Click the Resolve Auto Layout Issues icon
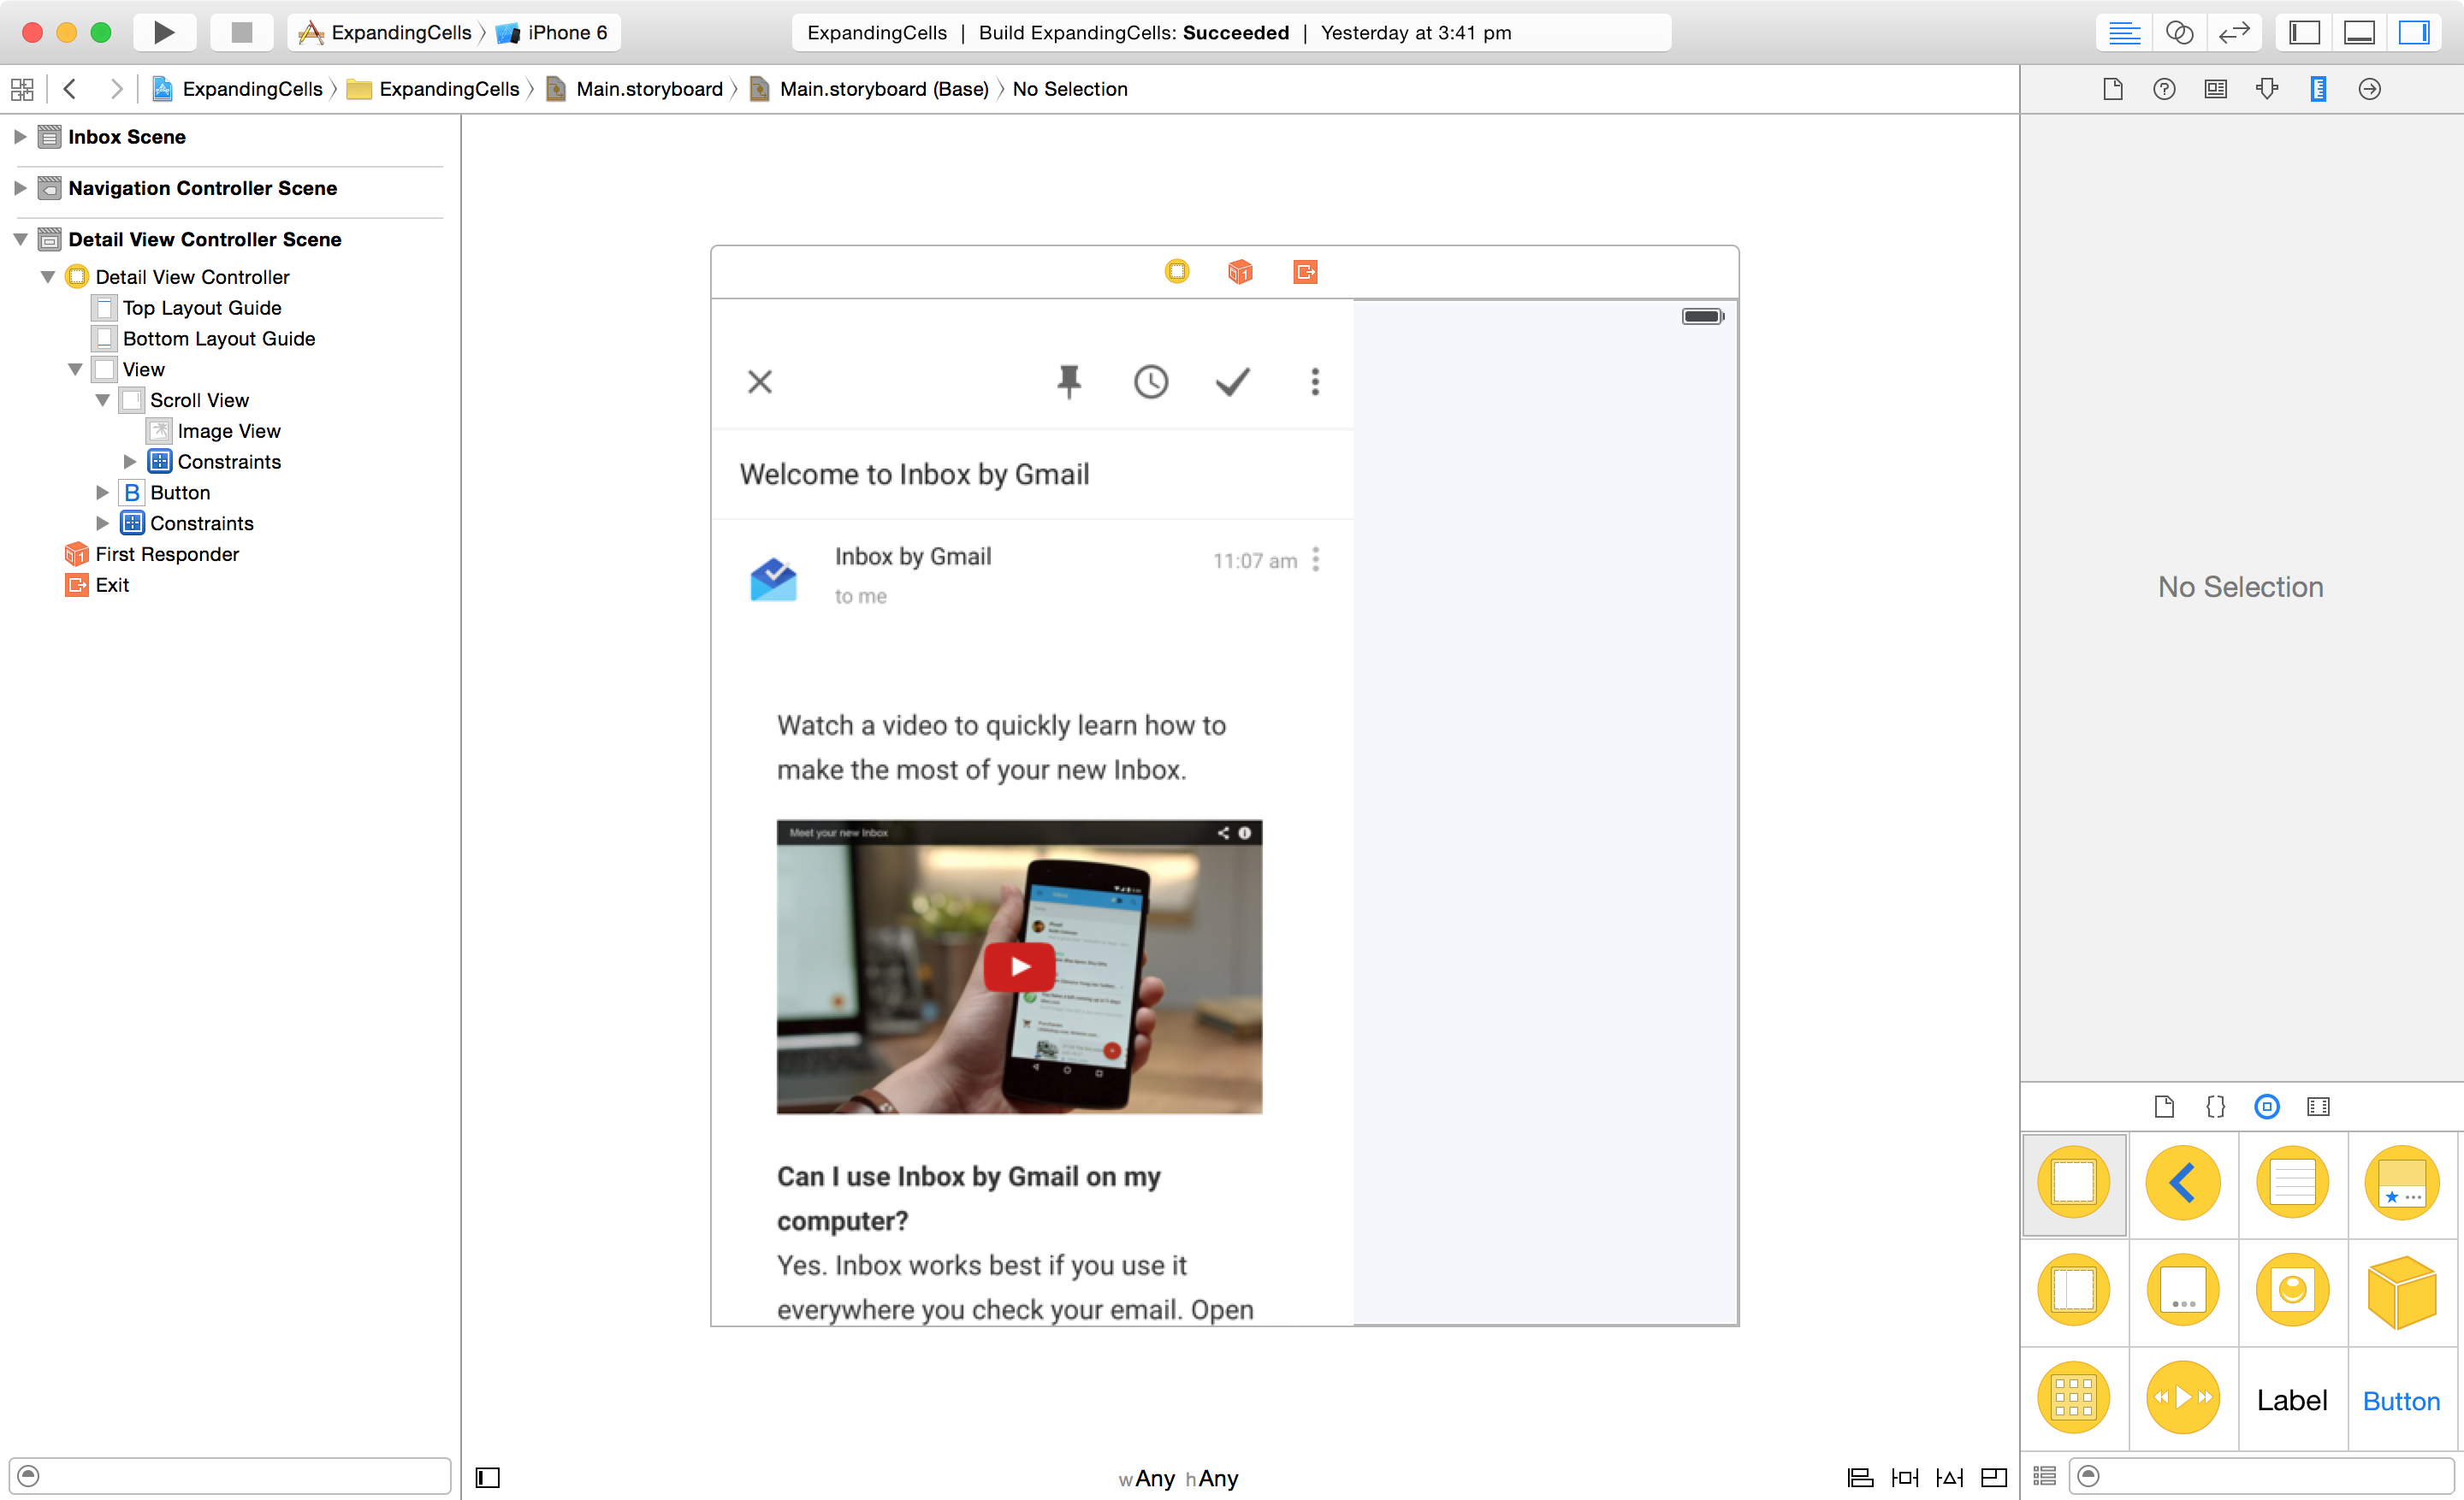Image resolution: width=2464 pixels, height=1500 pixels. coord(1949,1477)
